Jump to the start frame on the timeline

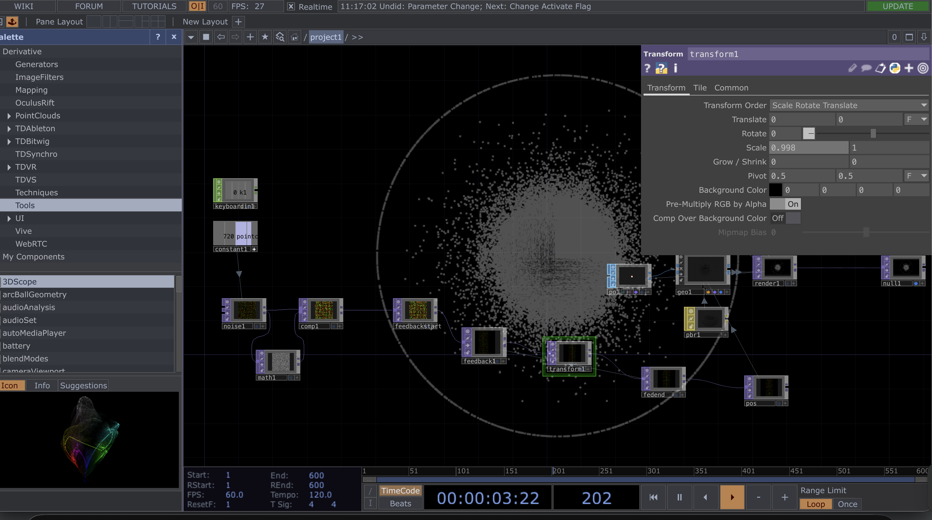(x=653, y=497)
